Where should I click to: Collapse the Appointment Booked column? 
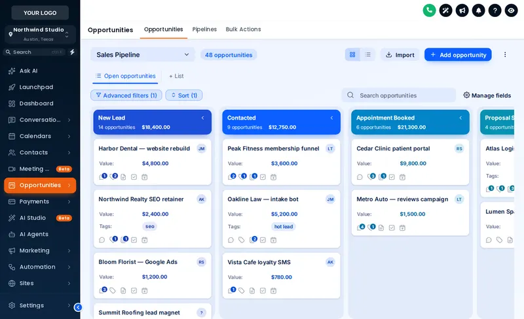[x=460, y=118]
